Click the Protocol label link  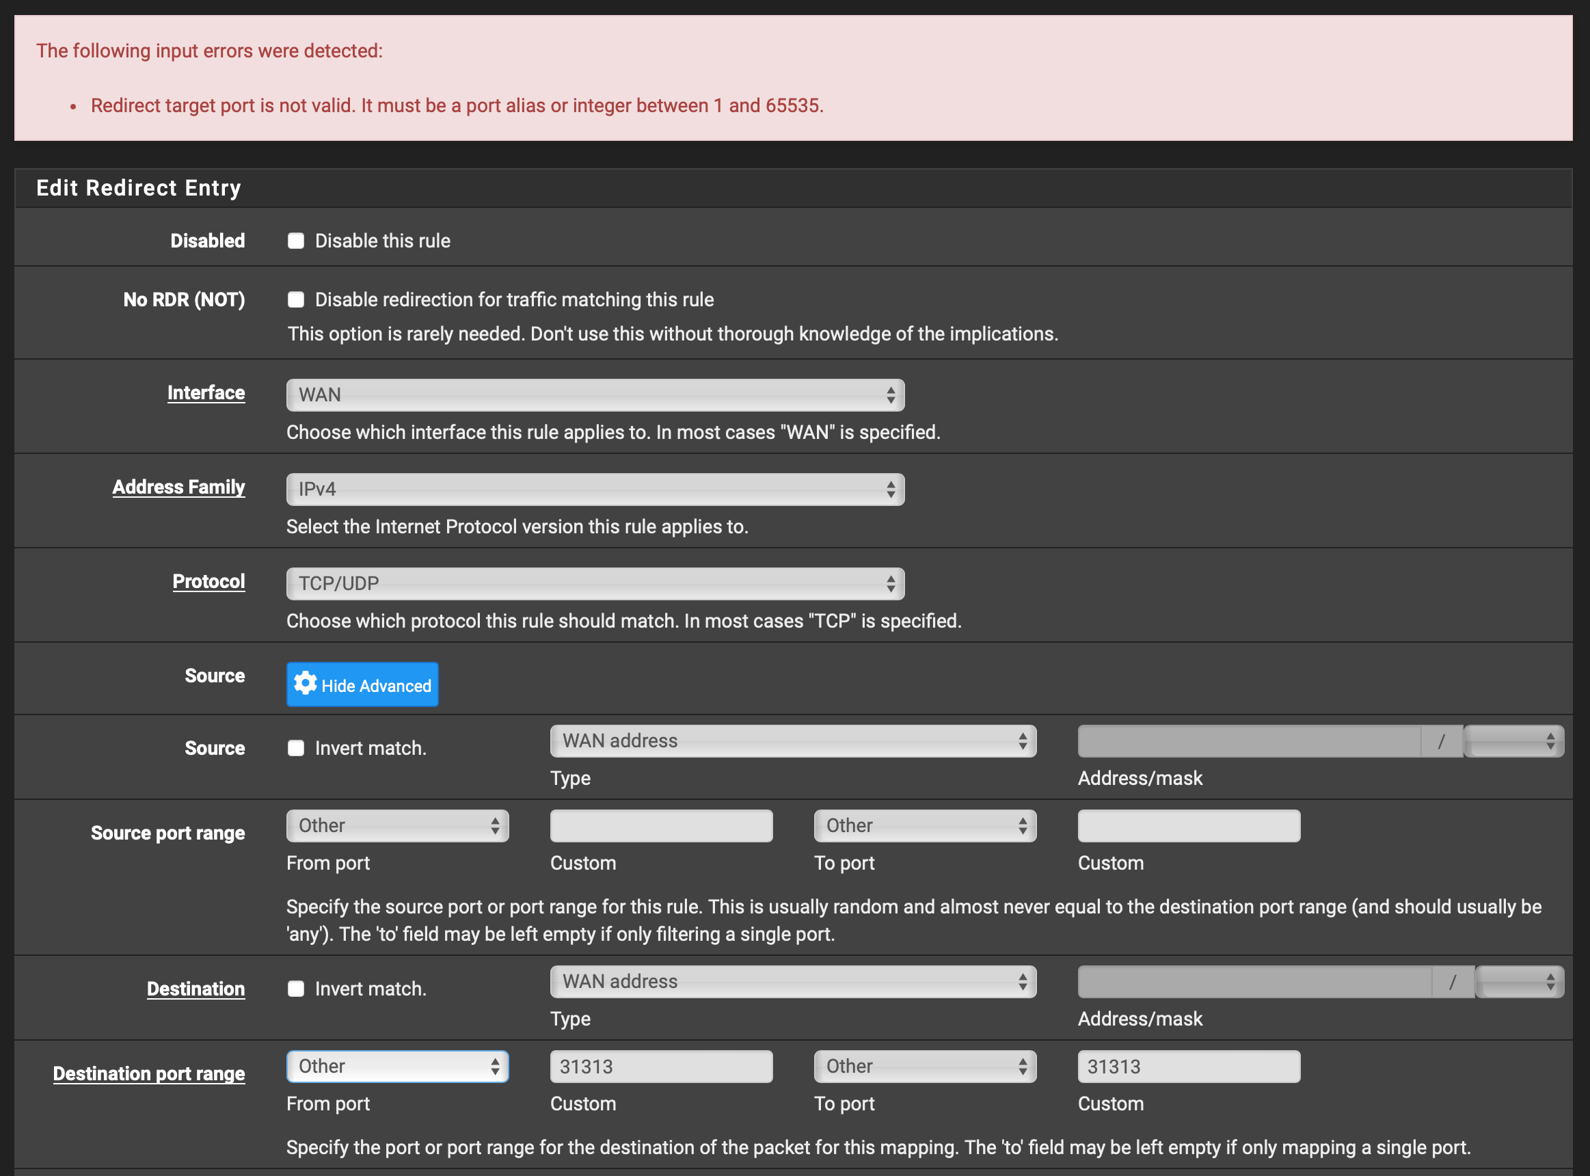pyautogui.click(x=208, y=582)
